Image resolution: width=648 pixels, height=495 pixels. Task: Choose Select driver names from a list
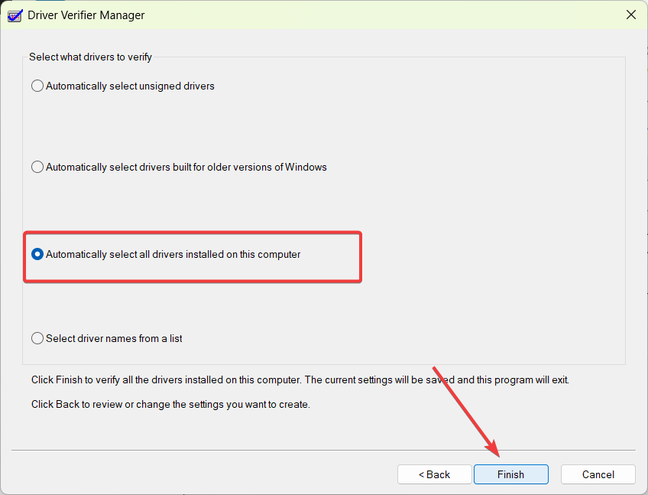107,339
